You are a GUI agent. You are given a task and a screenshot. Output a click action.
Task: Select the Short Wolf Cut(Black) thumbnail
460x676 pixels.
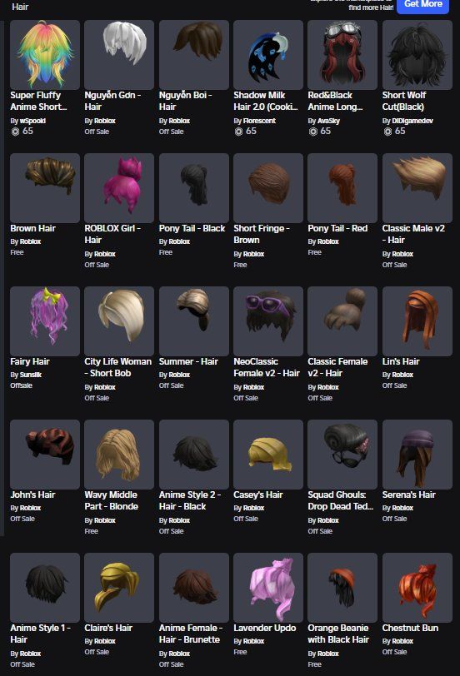pyautogui.click(x=417, y=55)
